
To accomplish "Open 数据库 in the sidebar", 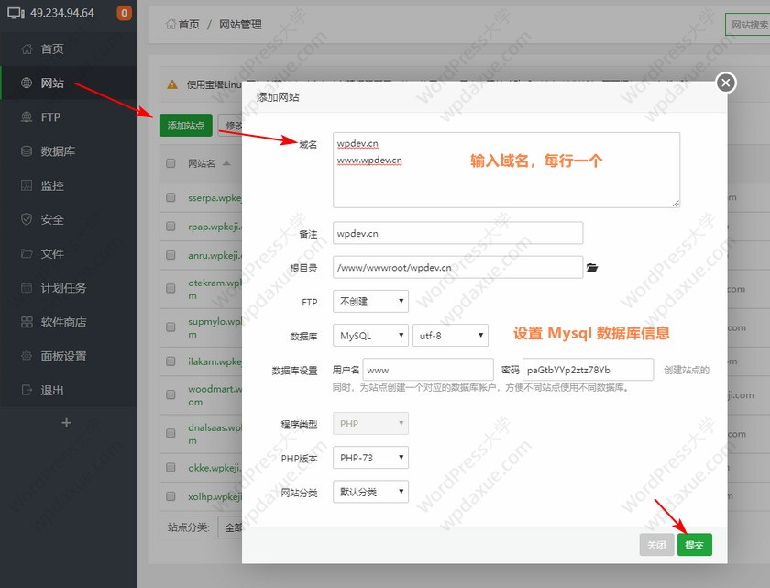I will pyautogui.click(x=58, y=151).
